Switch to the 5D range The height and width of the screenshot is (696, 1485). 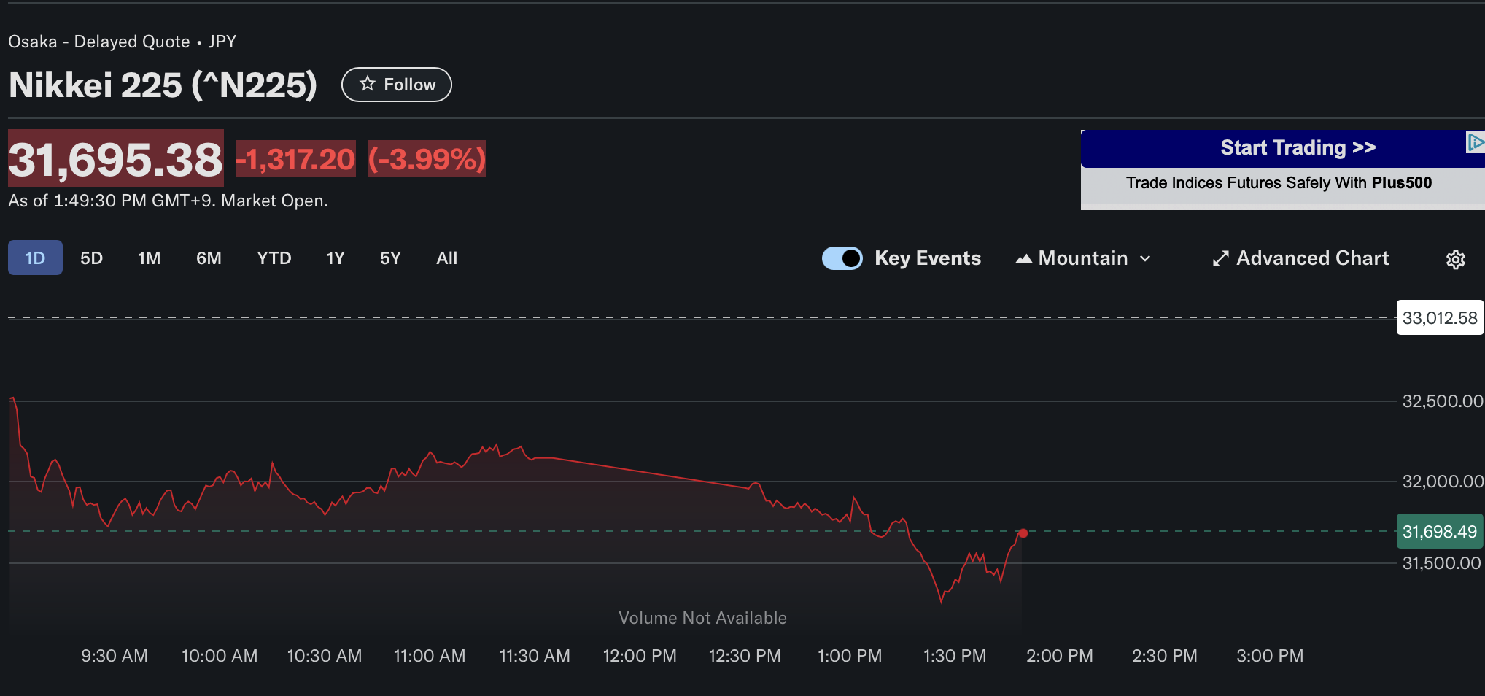tap(91, 258)
